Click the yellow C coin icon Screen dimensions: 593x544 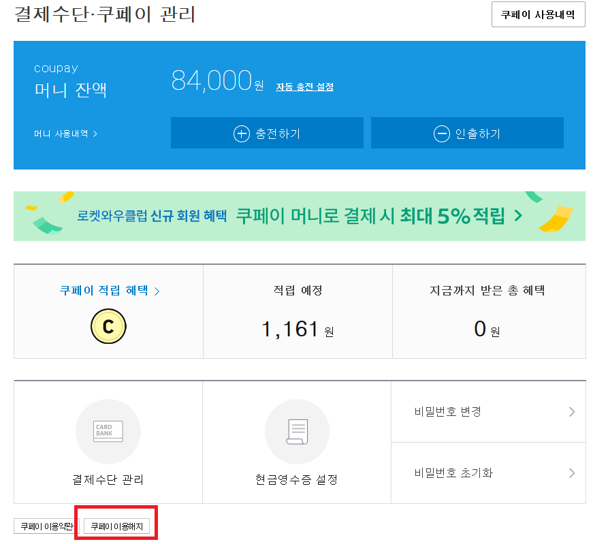pyautogui.click(x=108, y=326)
